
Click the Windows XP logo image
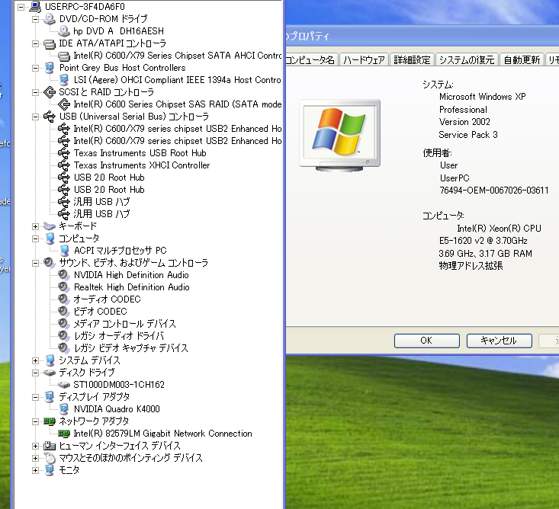340,135
